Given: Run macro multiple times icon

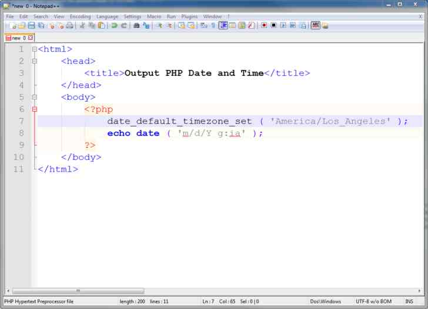Looking at the screenshot, I should click(x=293, y=26).
